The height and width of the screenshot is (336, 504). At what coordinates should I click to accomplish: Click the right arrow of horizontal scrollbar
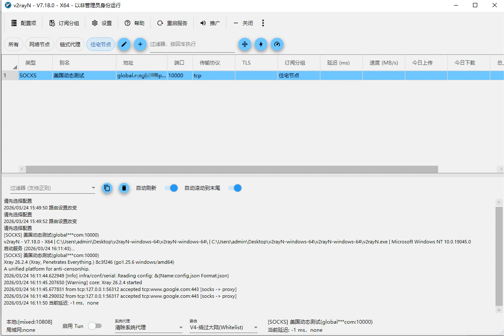501,169
